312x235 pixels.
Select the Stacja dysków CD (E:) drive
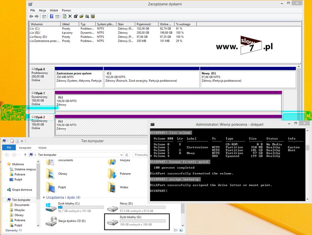pyautogui.click(x=66, y=221)
